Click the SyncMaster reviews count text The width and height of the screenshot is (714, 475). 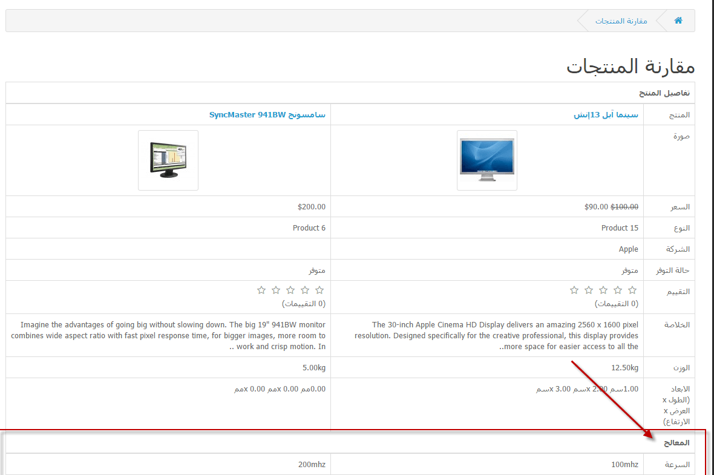303,304
